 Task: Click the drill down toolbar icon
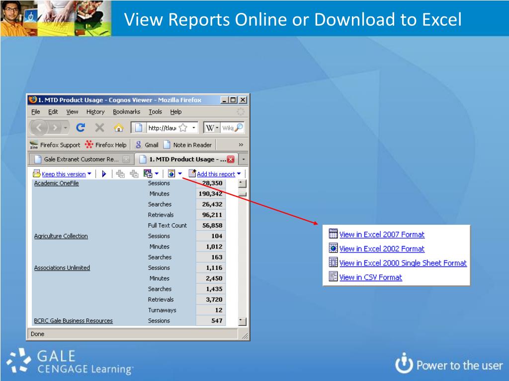[120, 174]
